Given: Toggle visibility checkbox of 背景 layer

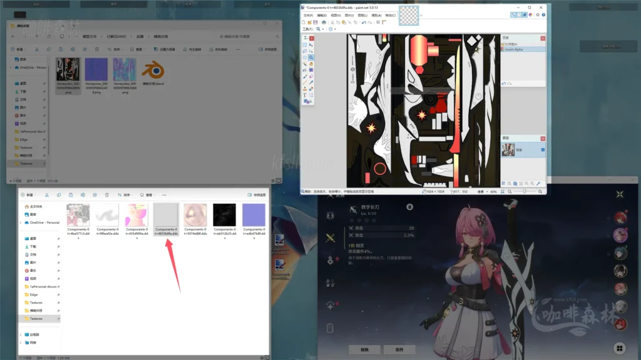Looking at the screenshot, I should pos(543,150).
